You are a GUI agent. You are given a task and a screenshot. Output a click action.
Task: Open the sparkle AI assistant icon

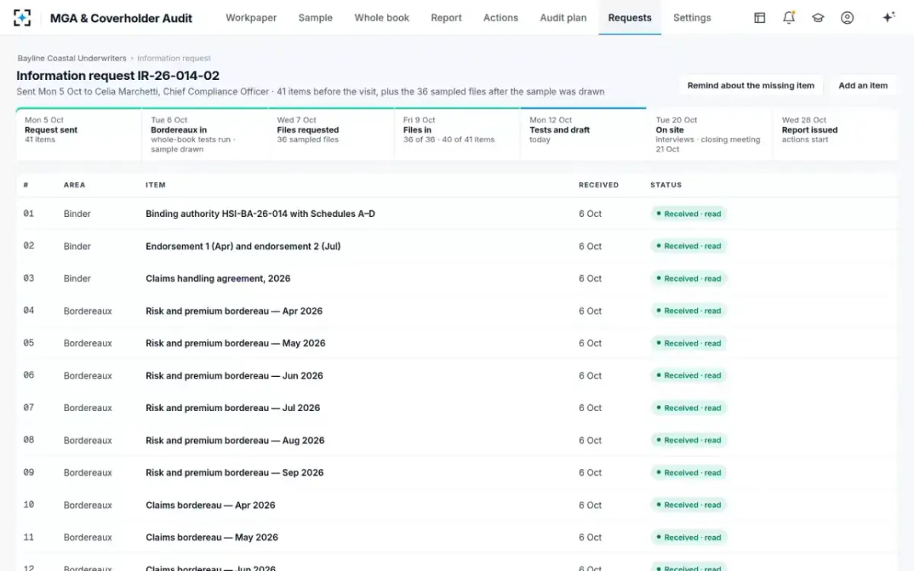888,18
